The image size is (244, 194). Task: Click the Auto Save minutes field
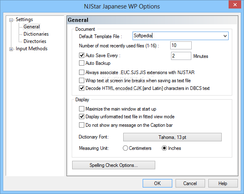point(181,56)
